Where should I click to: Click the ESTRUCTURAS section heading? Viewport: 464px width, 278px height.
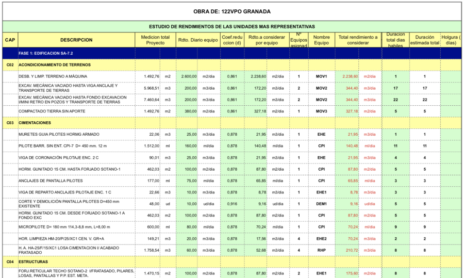(x=34, y=262)
